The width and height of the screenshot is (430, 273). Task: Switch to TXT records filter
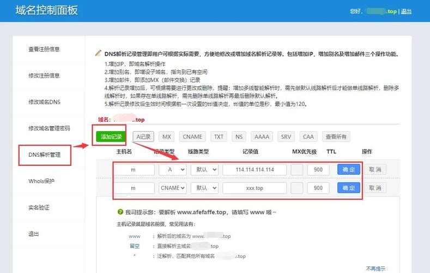(219, 136)
